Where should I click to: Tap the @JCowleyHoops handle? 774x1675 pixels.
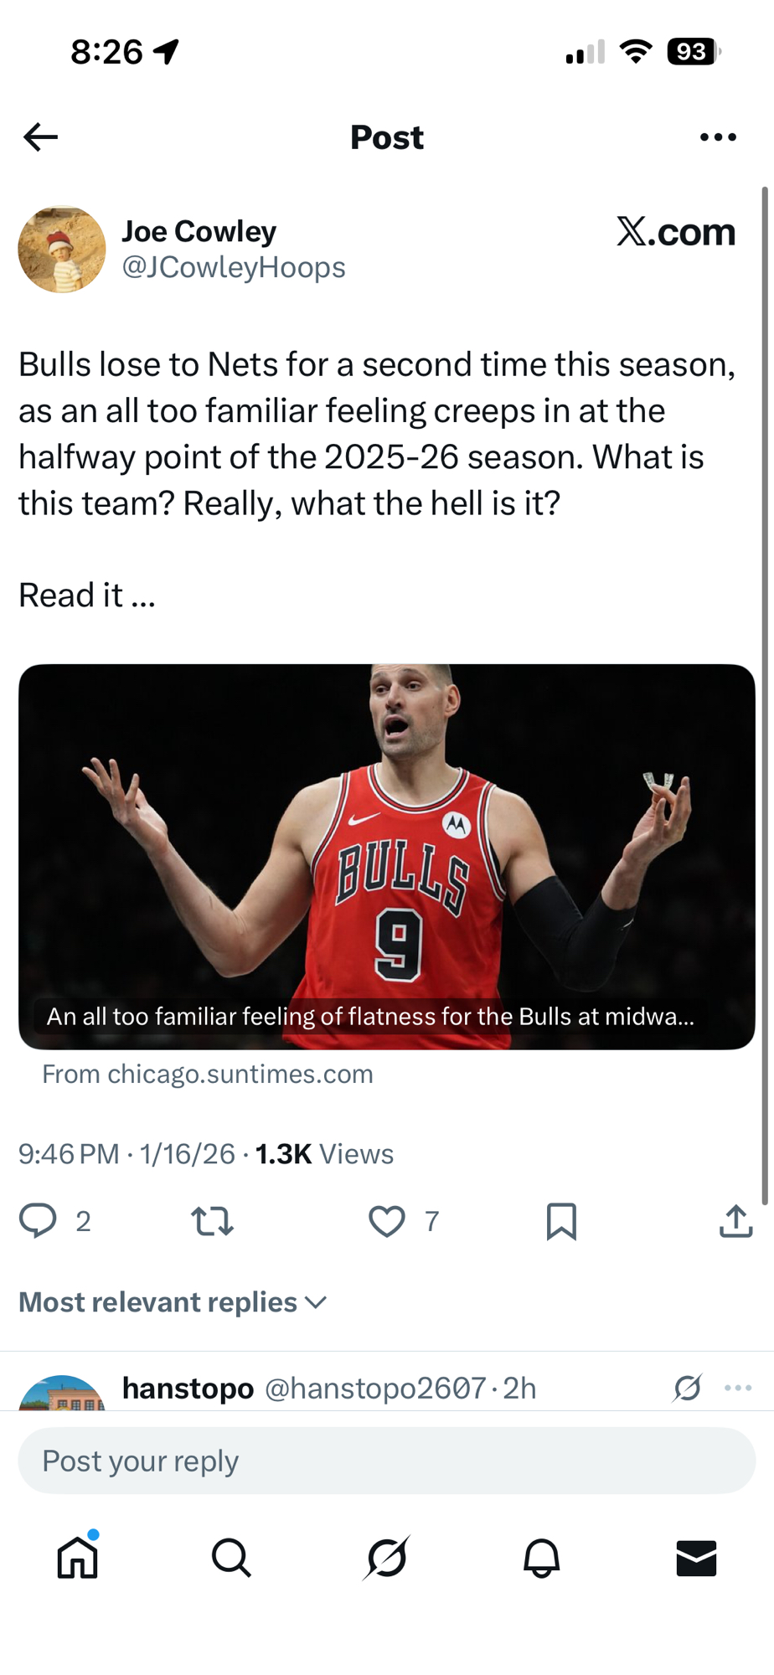[234, 267]
